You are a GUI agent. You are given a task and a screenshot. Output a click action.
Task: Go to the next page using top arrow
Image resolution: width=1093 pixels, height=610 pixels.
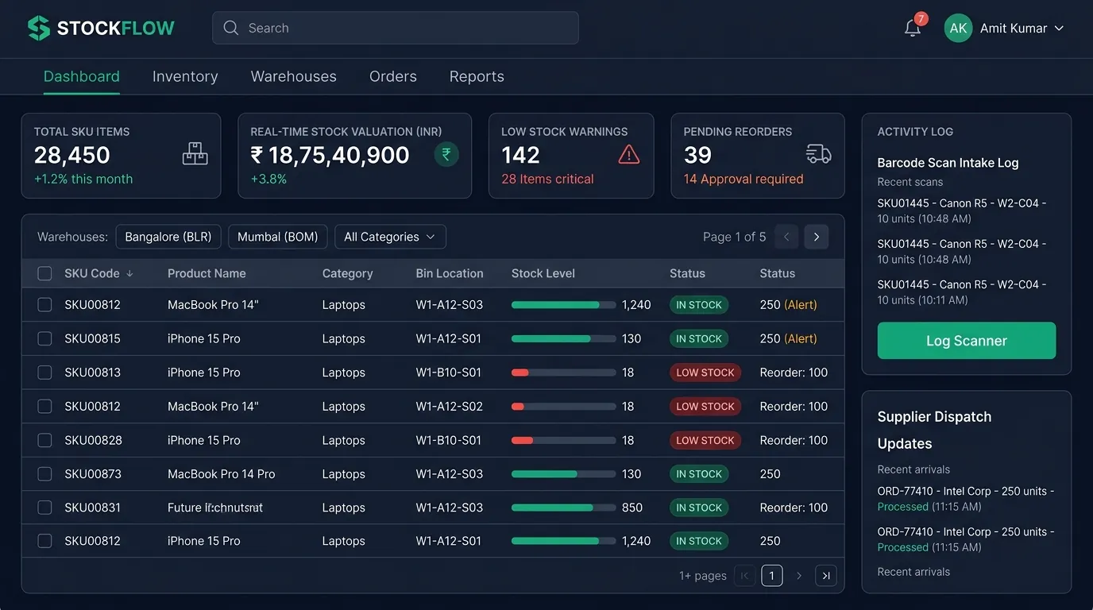tap(817, 237)
